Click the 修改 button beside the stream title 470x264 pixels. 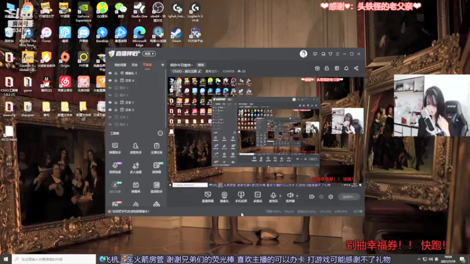pyautogui.click(x=200, y=65)
